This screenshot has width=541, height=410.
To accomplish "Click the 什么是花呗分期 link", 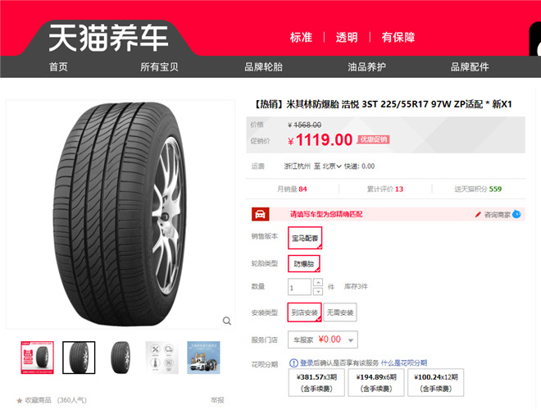I will coord(403,363).
